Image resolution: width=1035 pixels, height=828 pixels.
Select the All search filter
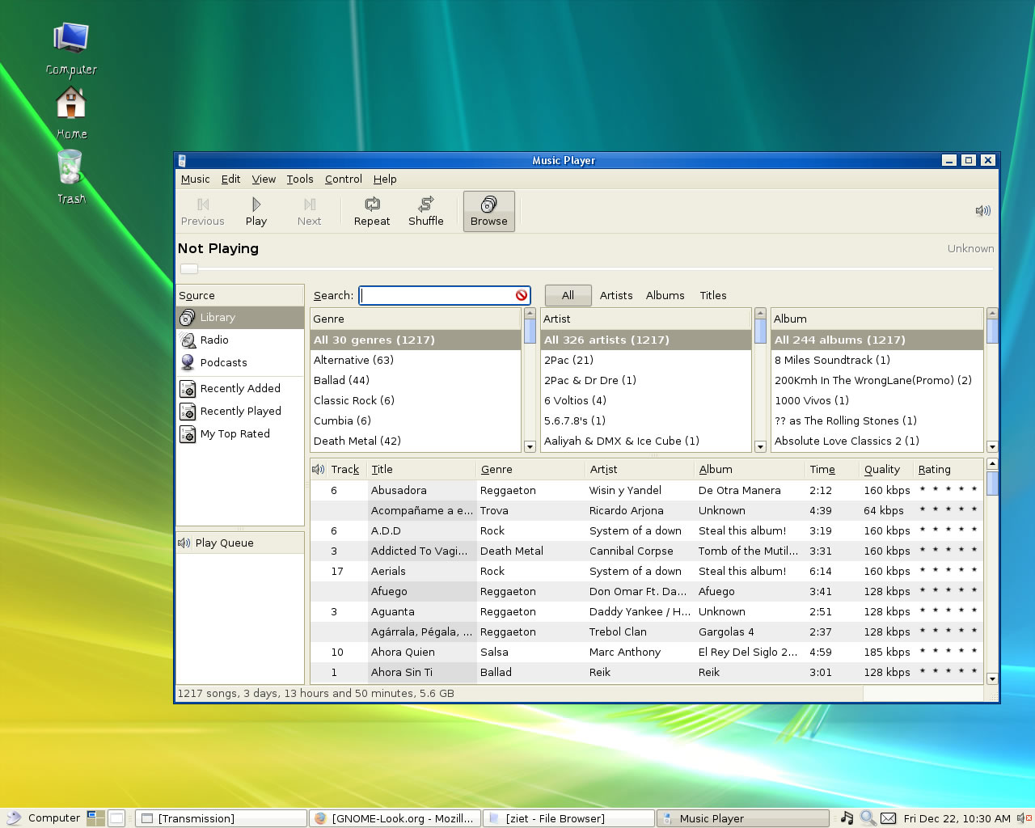point(568,295)
